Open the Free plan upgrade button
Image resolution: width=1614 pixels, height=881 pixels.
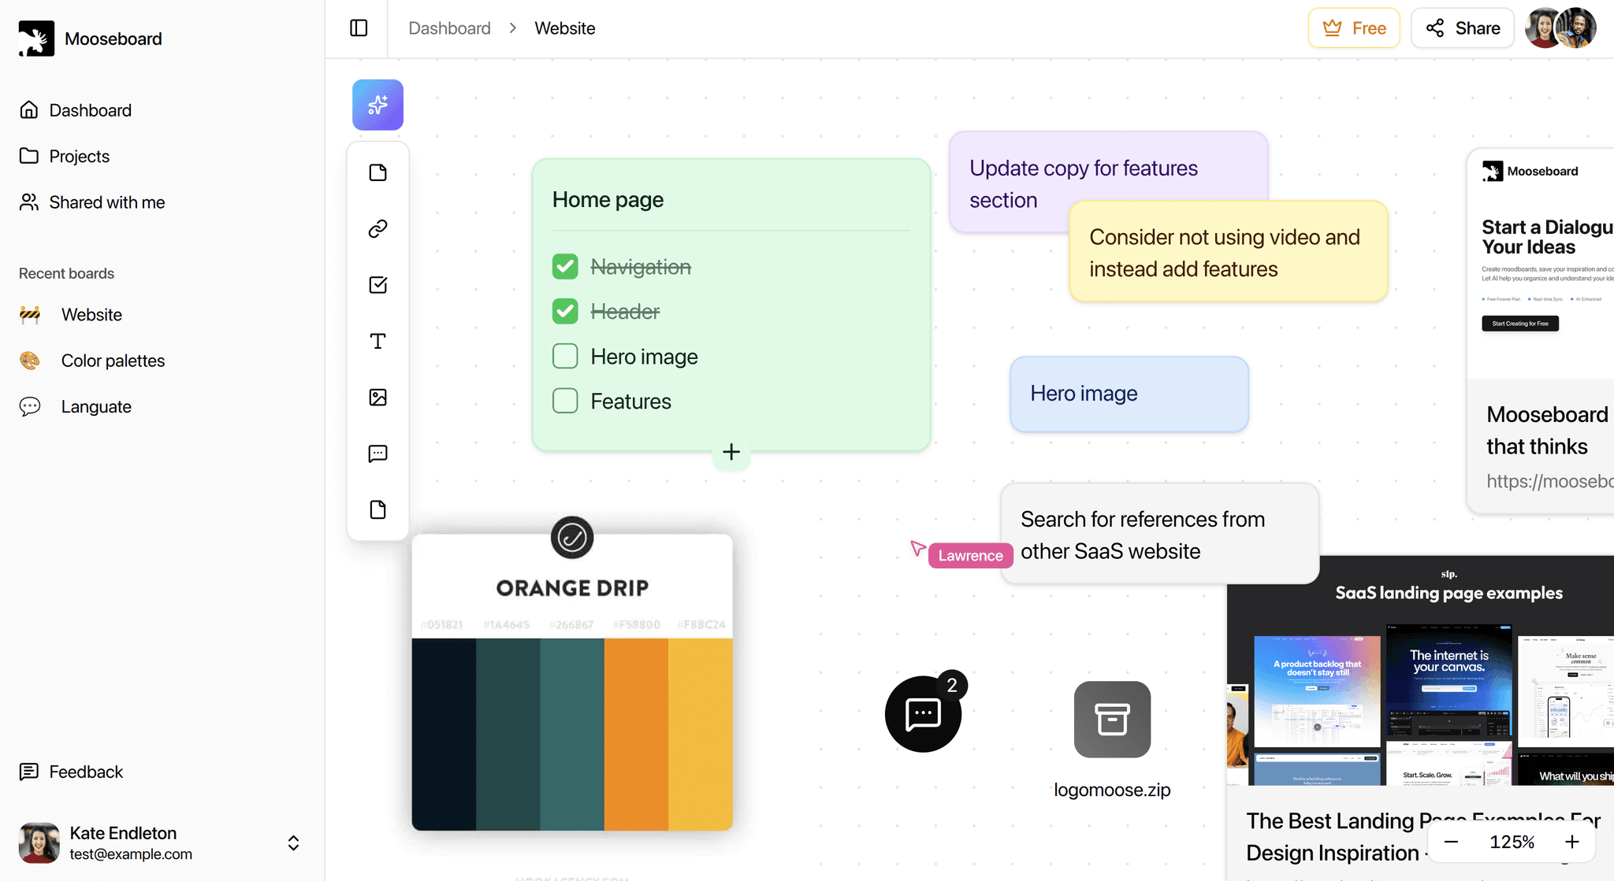point(1354,28)
